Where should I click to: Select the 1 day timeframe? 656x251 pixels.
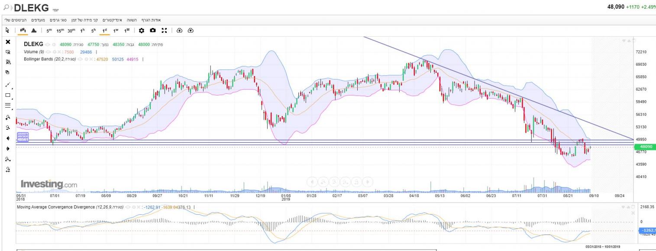point(104,31)
